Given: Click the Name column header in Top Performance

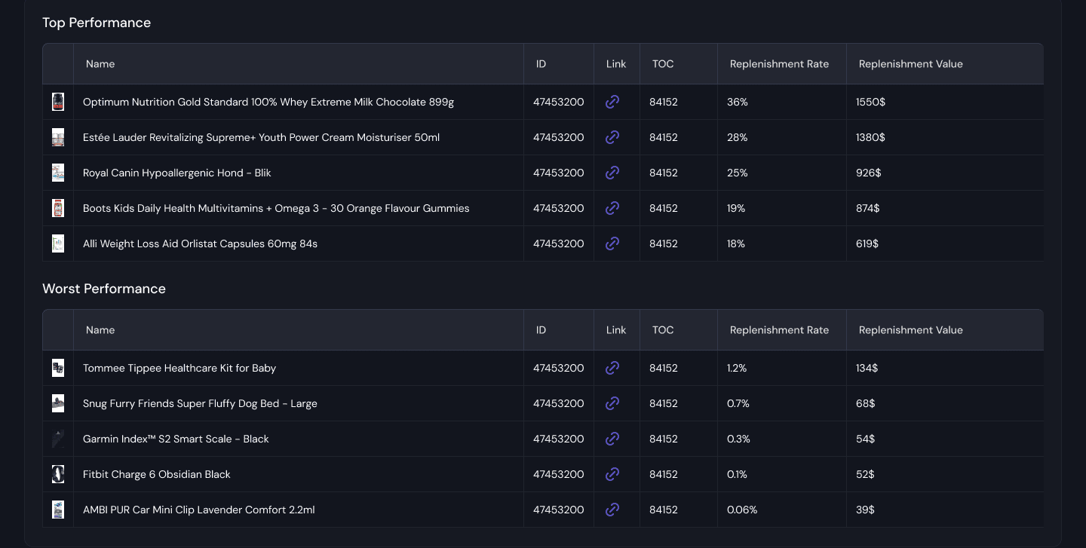Looking at the screenshot, I should coord(100,64).
